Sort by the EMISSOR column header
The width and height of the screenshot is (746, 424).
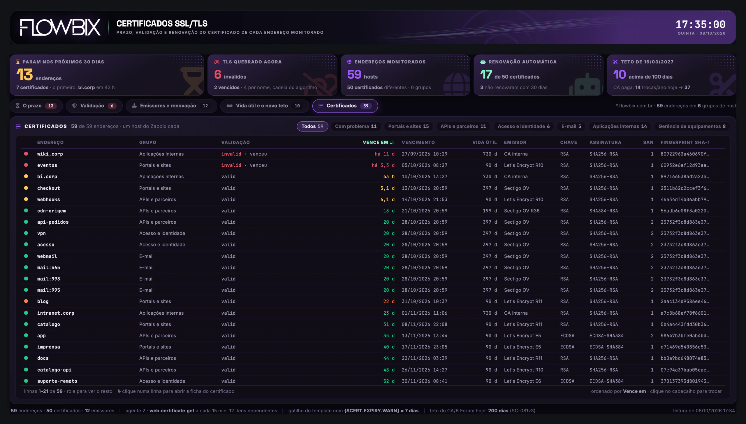(x=515, y=142)
